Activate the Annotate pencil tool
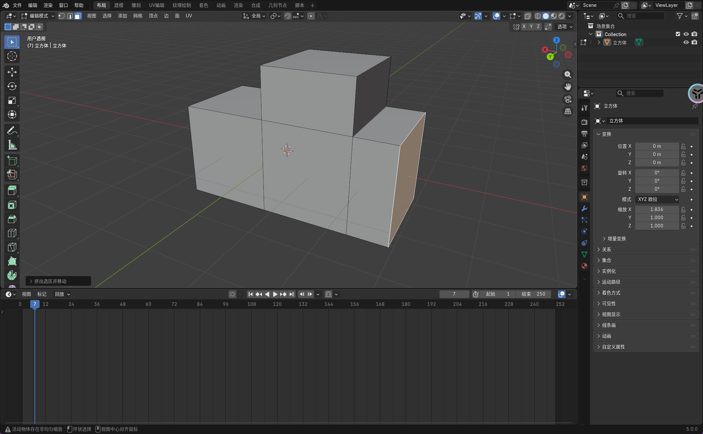The image size is (703, 434). coord(12,131)
